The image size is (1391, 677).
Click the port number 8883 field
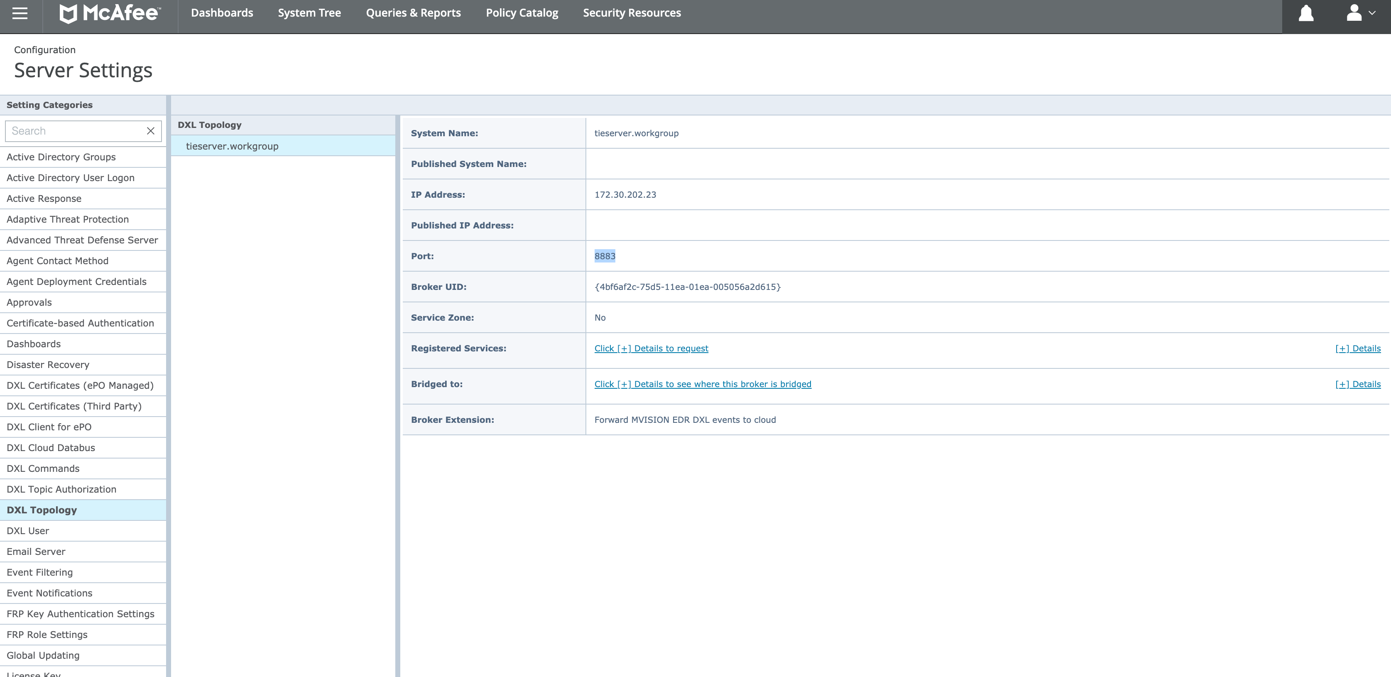[x=605, y=255]
